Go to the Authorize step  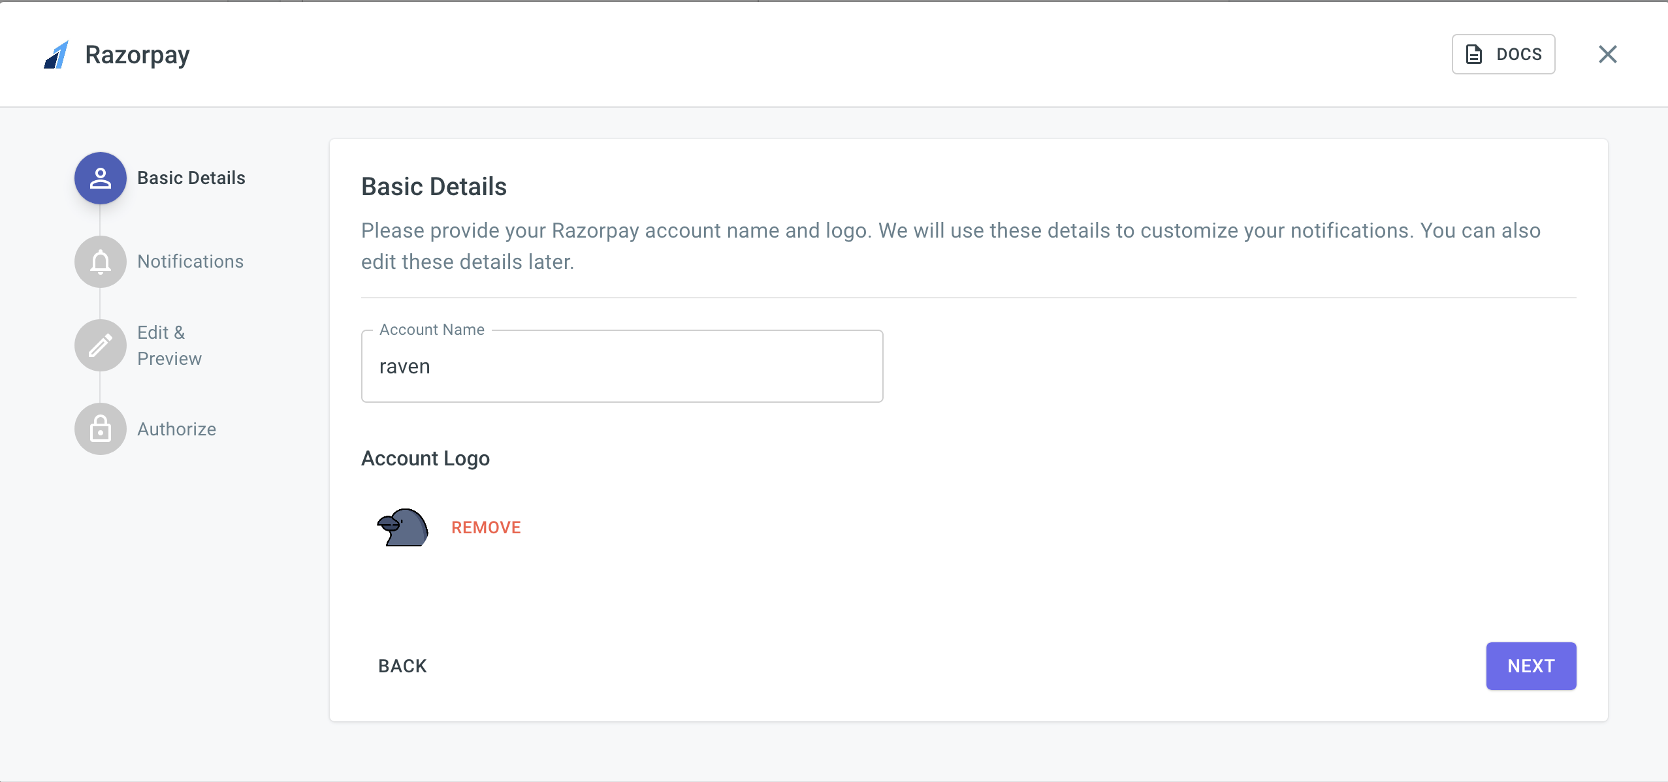point(176,429)
